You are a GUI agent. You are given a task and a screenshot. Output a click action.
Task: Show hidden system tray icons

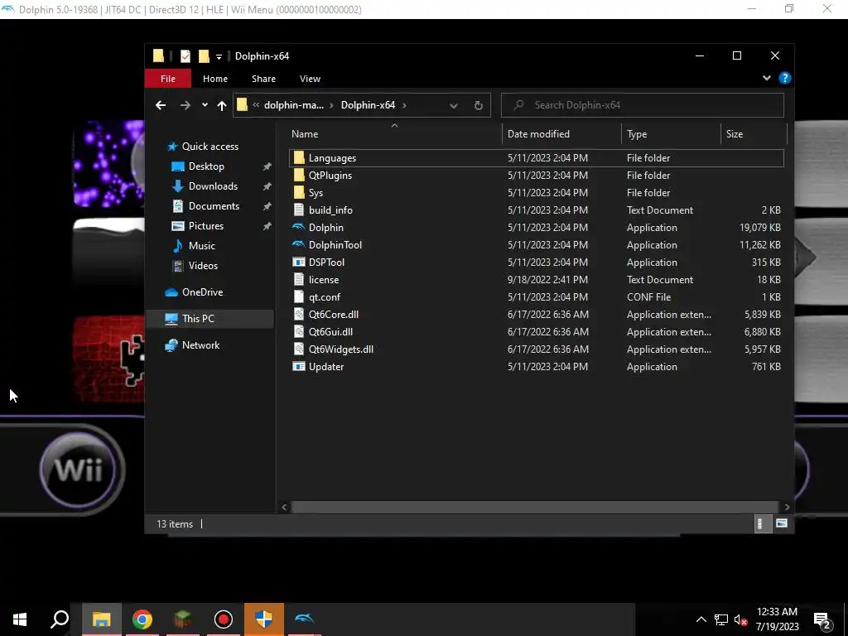[701, 619]
